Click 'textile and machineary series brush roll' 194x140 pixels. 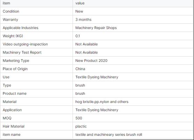109,134
